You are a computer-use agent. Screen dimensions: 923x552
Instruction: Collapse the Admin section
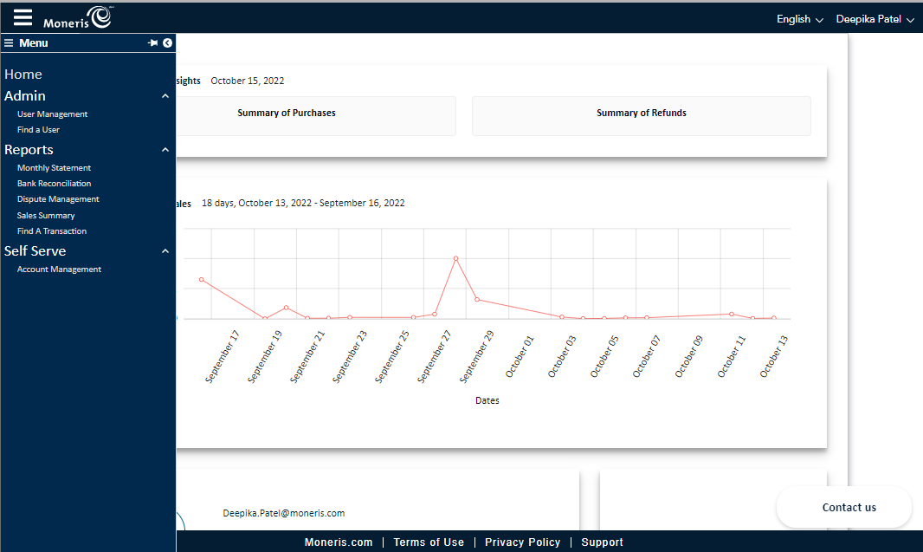pos(165,96)
